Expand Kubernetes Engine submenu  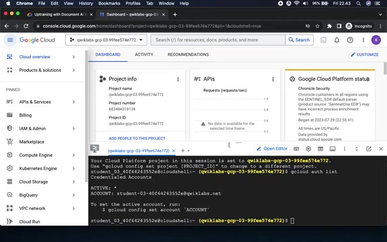(x=73, y=169)
